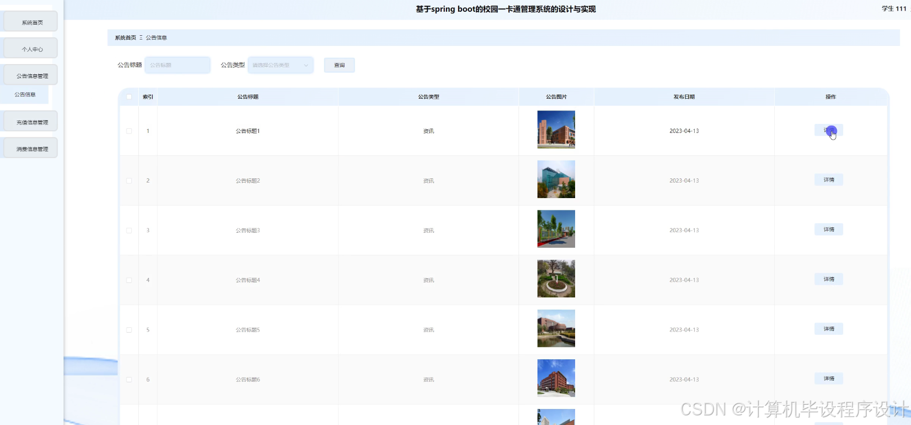Select the 公告信息 submenu item
The width and height of the screenshot is (911, 425).
tap(25, 95)
